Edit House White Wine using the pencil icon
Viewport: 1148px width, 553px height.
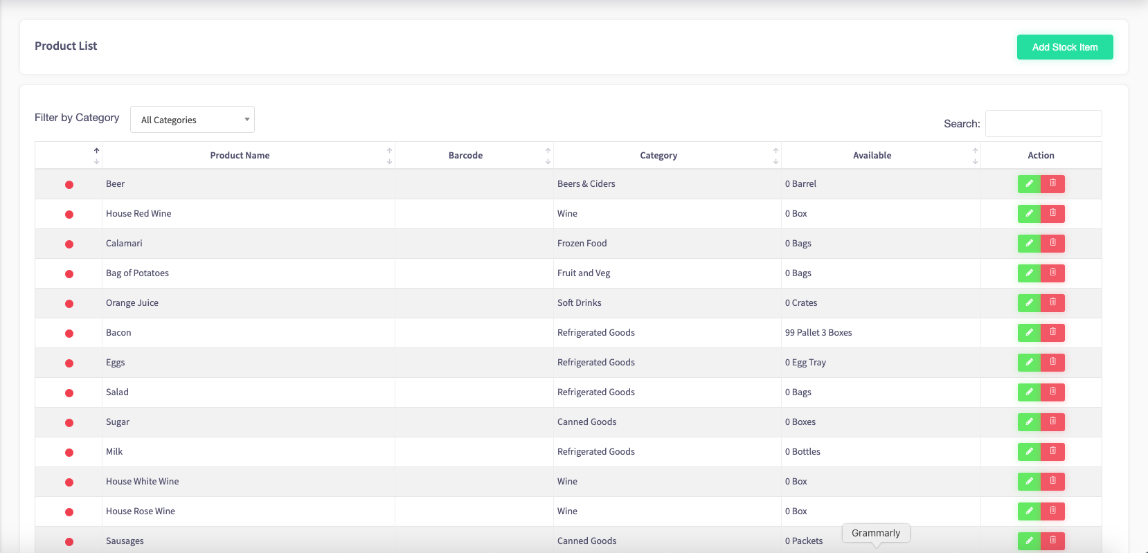1029,481
